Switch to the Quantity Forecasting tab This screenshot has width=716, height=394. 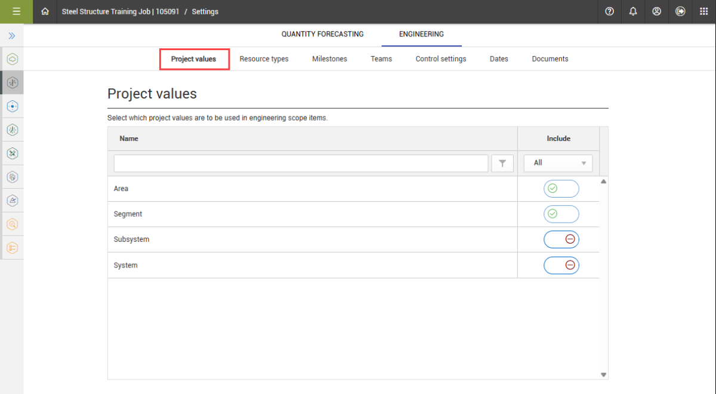[x=322, y=35]
